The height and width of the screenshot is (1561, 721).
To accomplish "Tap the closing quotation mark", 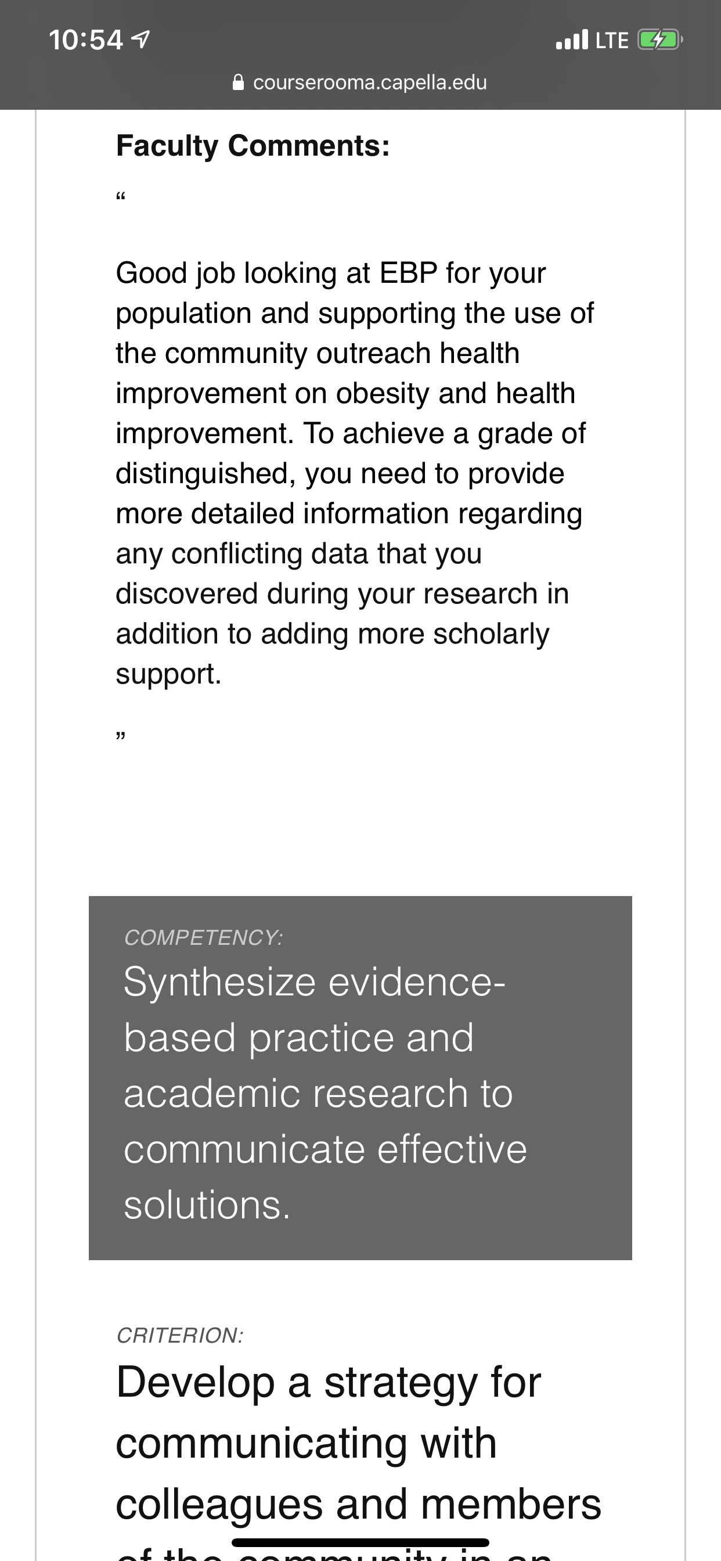I will [x=121, y=736].
